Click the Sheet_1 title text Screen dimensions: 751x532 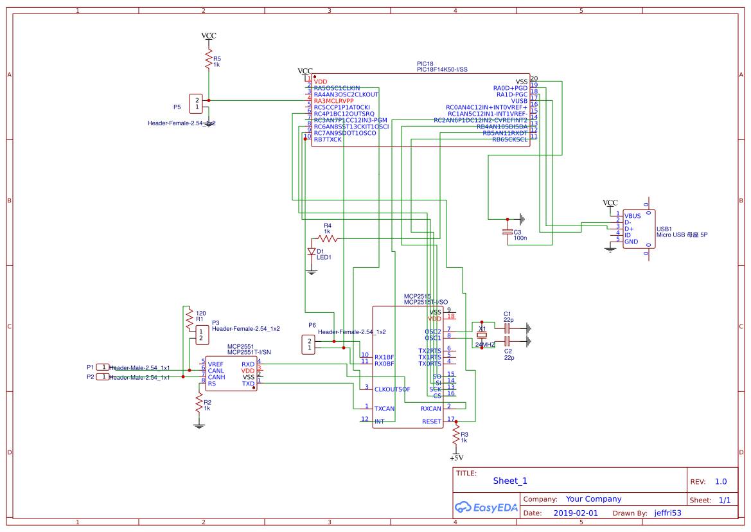[508, 480]
